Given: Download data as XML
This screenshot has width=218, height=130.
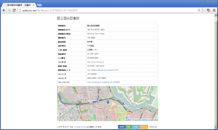Looking at the screenshot, I should (128, 127).
